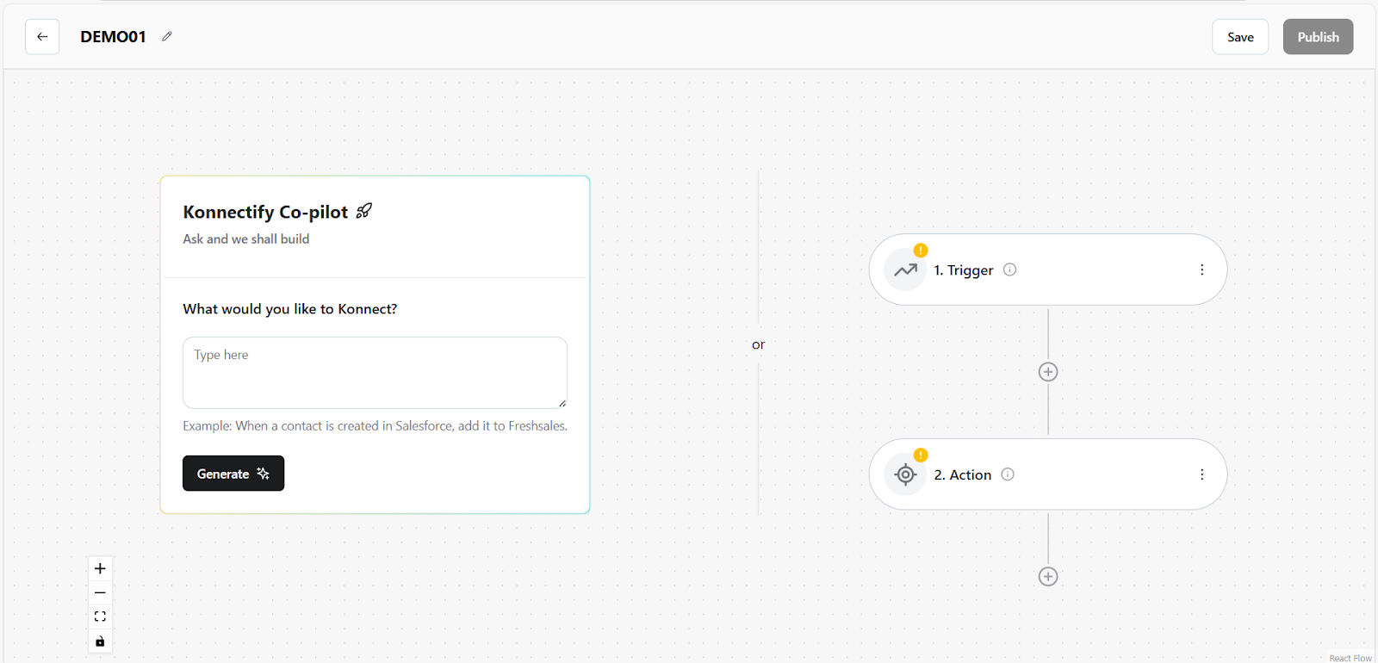This screenshot has height=663, width=1378.
Task: Show info for the Action step
Action: tap(1008, 474)
